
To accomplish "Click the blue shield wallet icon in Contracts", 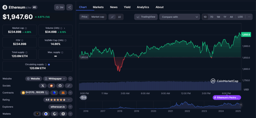I will (54, 93).
